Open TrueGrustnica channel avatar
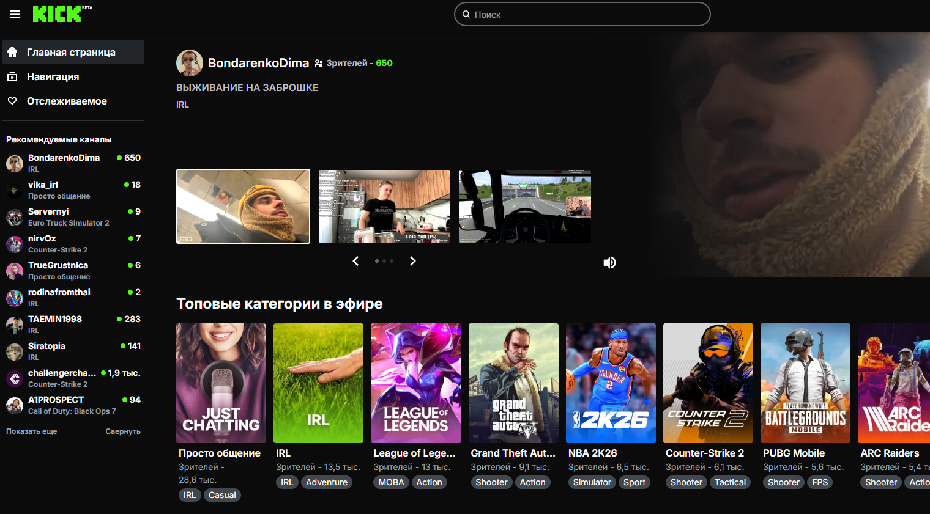This screenshot has width=930, height=514. (x=15, y=271)
